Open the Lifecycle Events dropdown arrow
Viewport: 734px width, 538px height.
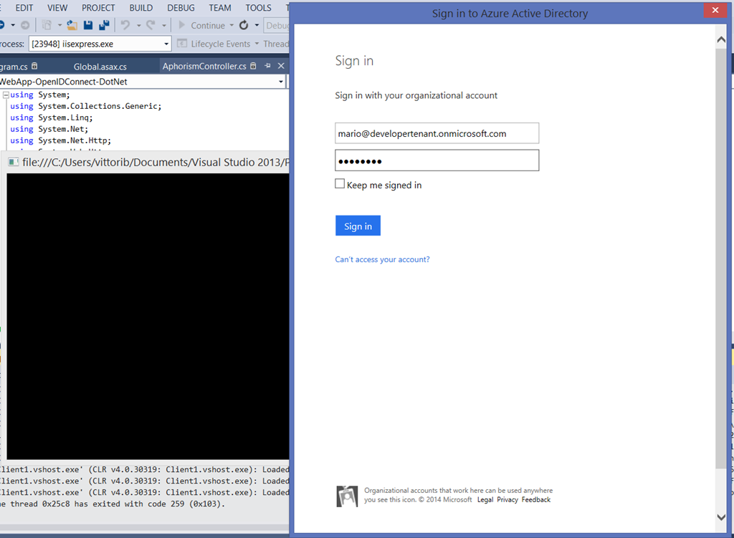257,44
